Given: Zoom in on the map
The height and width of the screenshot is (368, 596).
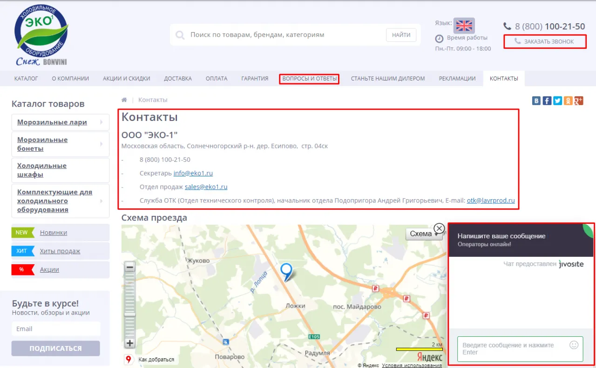Looking at the screenshot, I should [130, 343].
